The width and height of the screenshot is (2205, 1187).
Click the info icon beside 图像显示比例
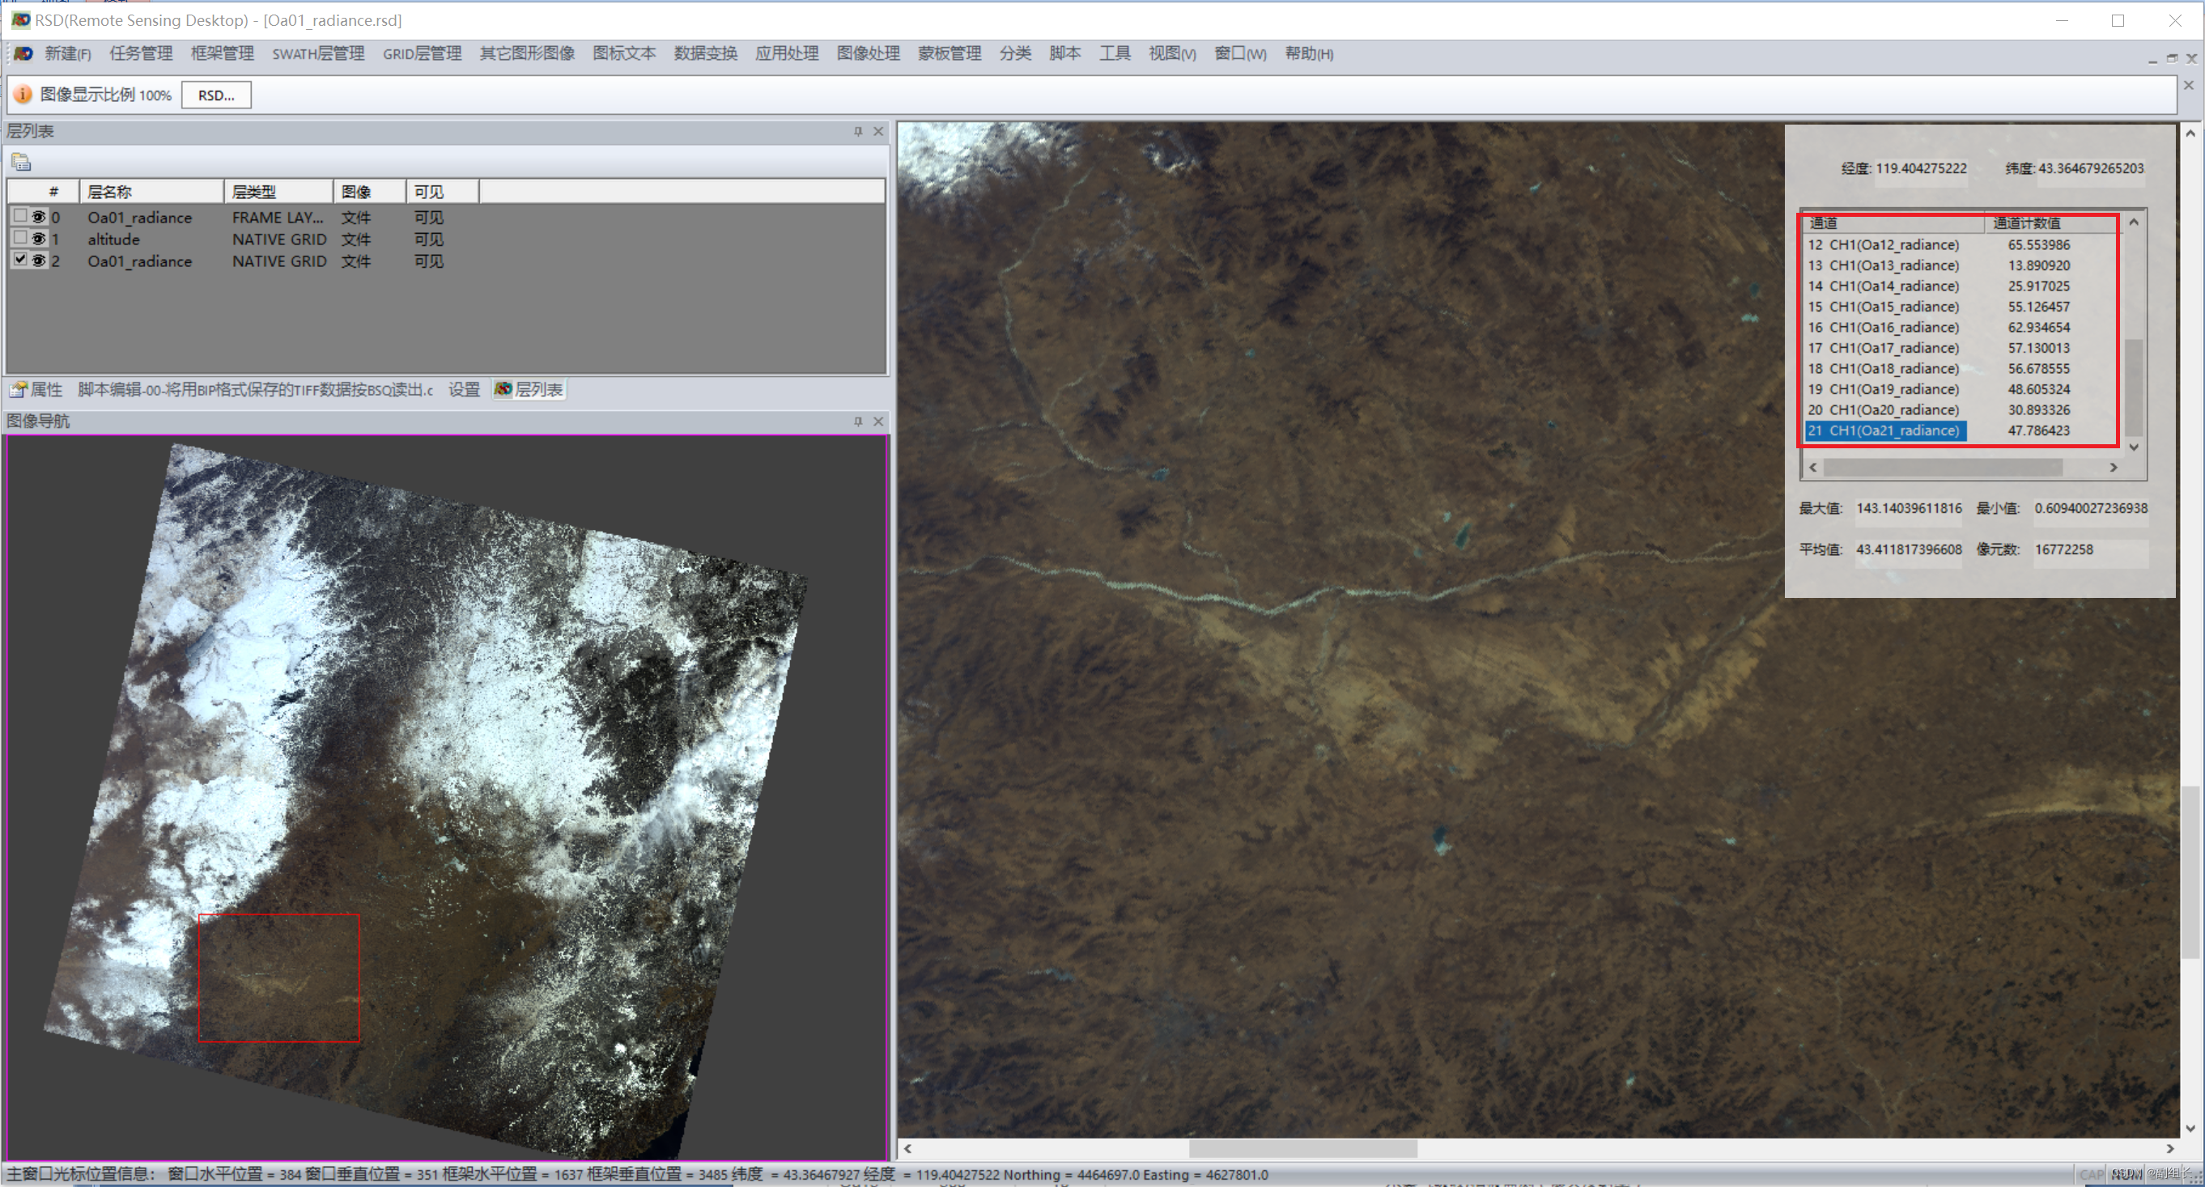[23, 94]
